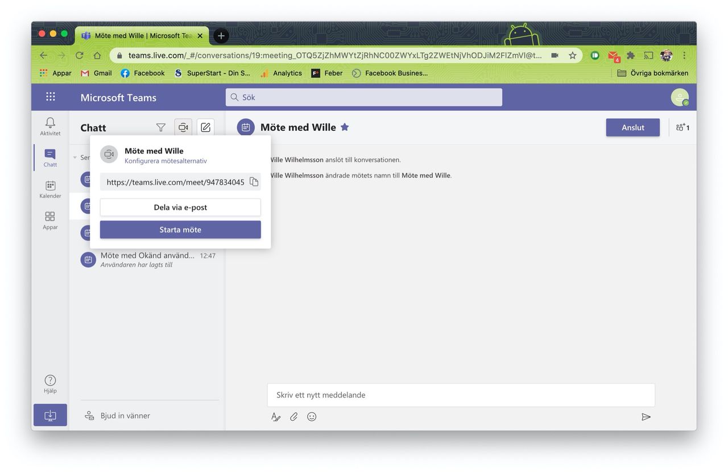Click the Meet now video icon
Viewport: 728px width, 472px height.
pyautogui.click(x=183, y=127)
